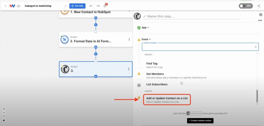The image size is (264, 126).
Task: Click the green check icon beside App
Action: [x=139, y=28]
